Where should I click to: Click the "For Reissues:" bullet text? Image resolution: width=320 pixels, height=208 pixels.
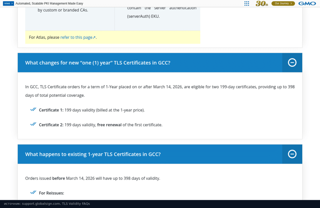coord(52,193)
